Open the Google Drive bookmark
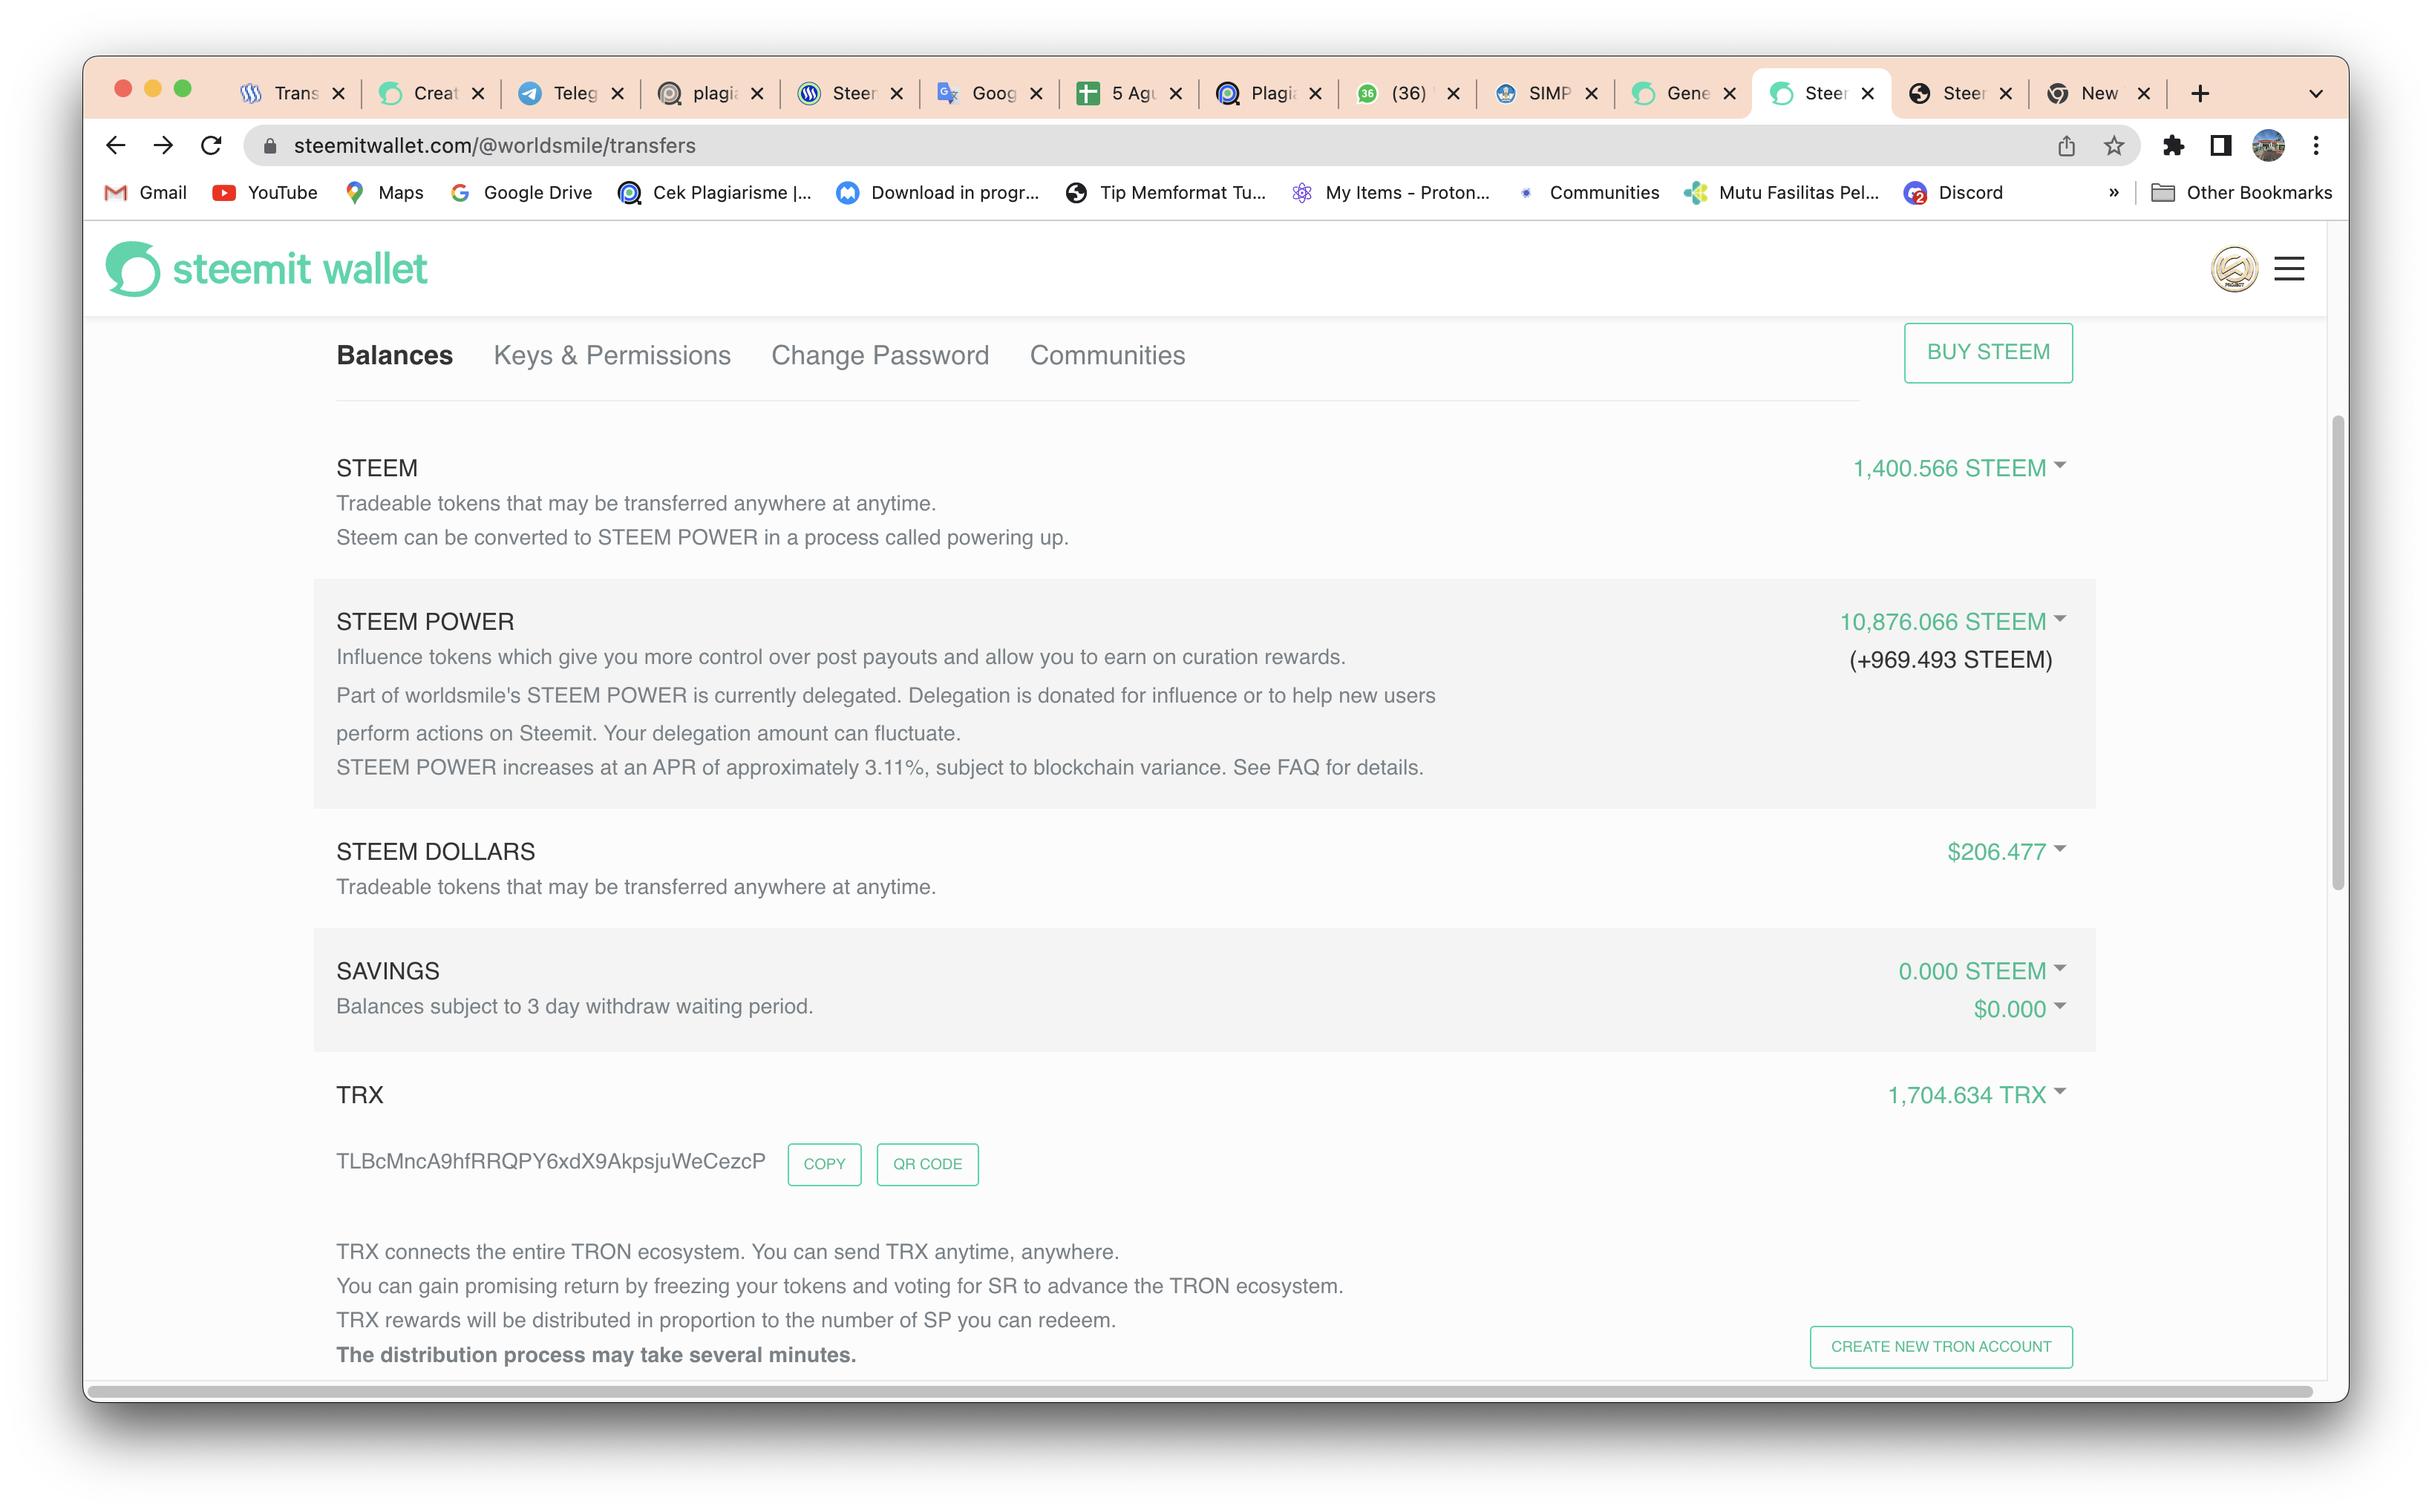Viewport: 2432px width, 1512px height. (x=521, y=193)
